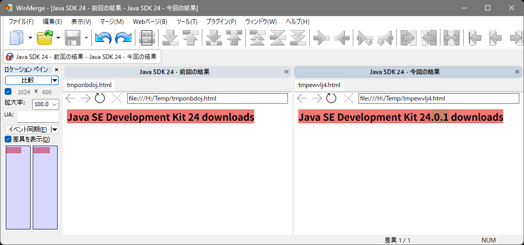The width and height of the screenshot is (524, 245).
Task: Click the 比較 button
Action: click(27, 80)
